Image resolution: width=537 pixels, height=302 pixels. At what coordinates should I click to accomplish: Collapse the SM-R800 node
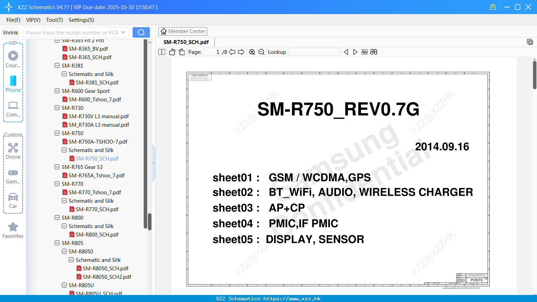57,218
